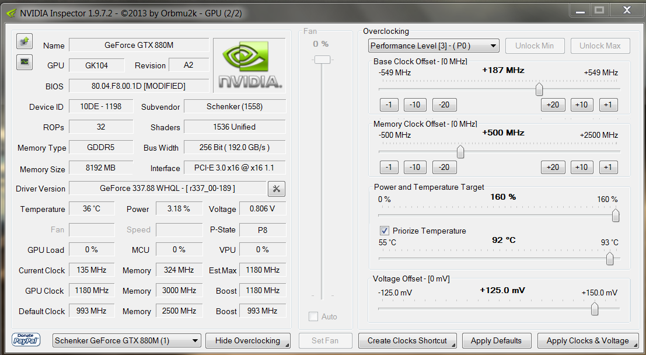This screenshot has height=355, width=646.
Task: Click Apply Defaults button
Action: coord(497,340)
